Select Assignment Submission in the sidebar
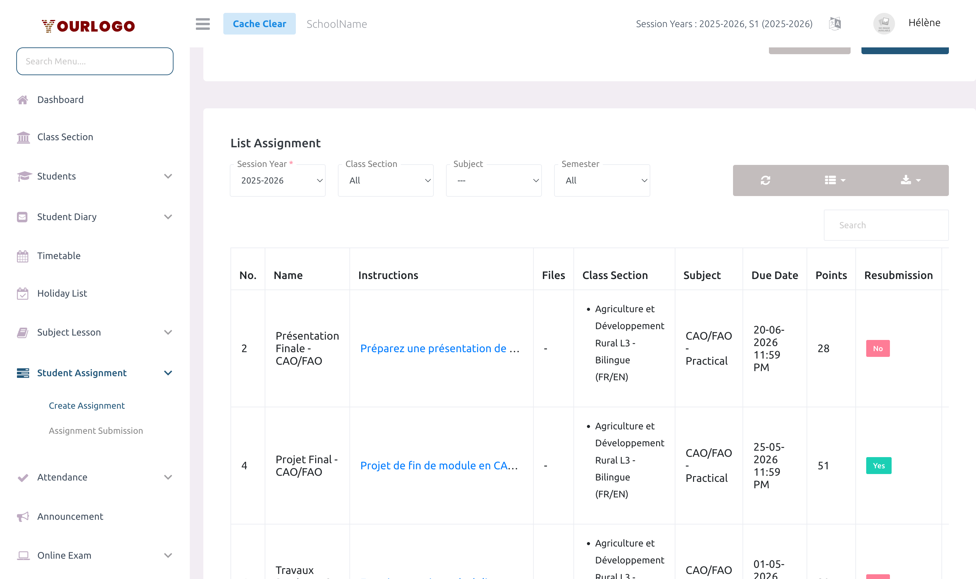This screenshot has height=579, width=976. point(96,431)
